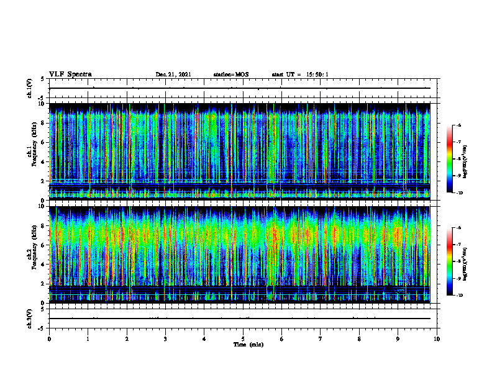
Task: Click the "-7" label on ch.2 colorbar
Action: [x=459, y=245]
